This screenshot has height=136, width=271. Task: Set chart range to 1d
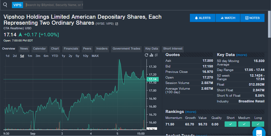click(x=7, y=56)
